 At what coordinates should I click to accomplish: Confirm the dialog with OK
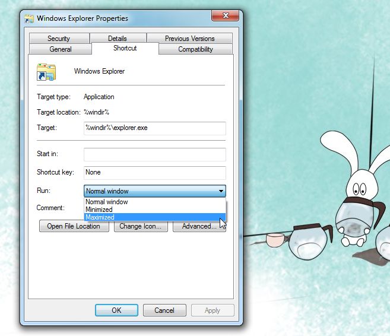click(116, 310)
